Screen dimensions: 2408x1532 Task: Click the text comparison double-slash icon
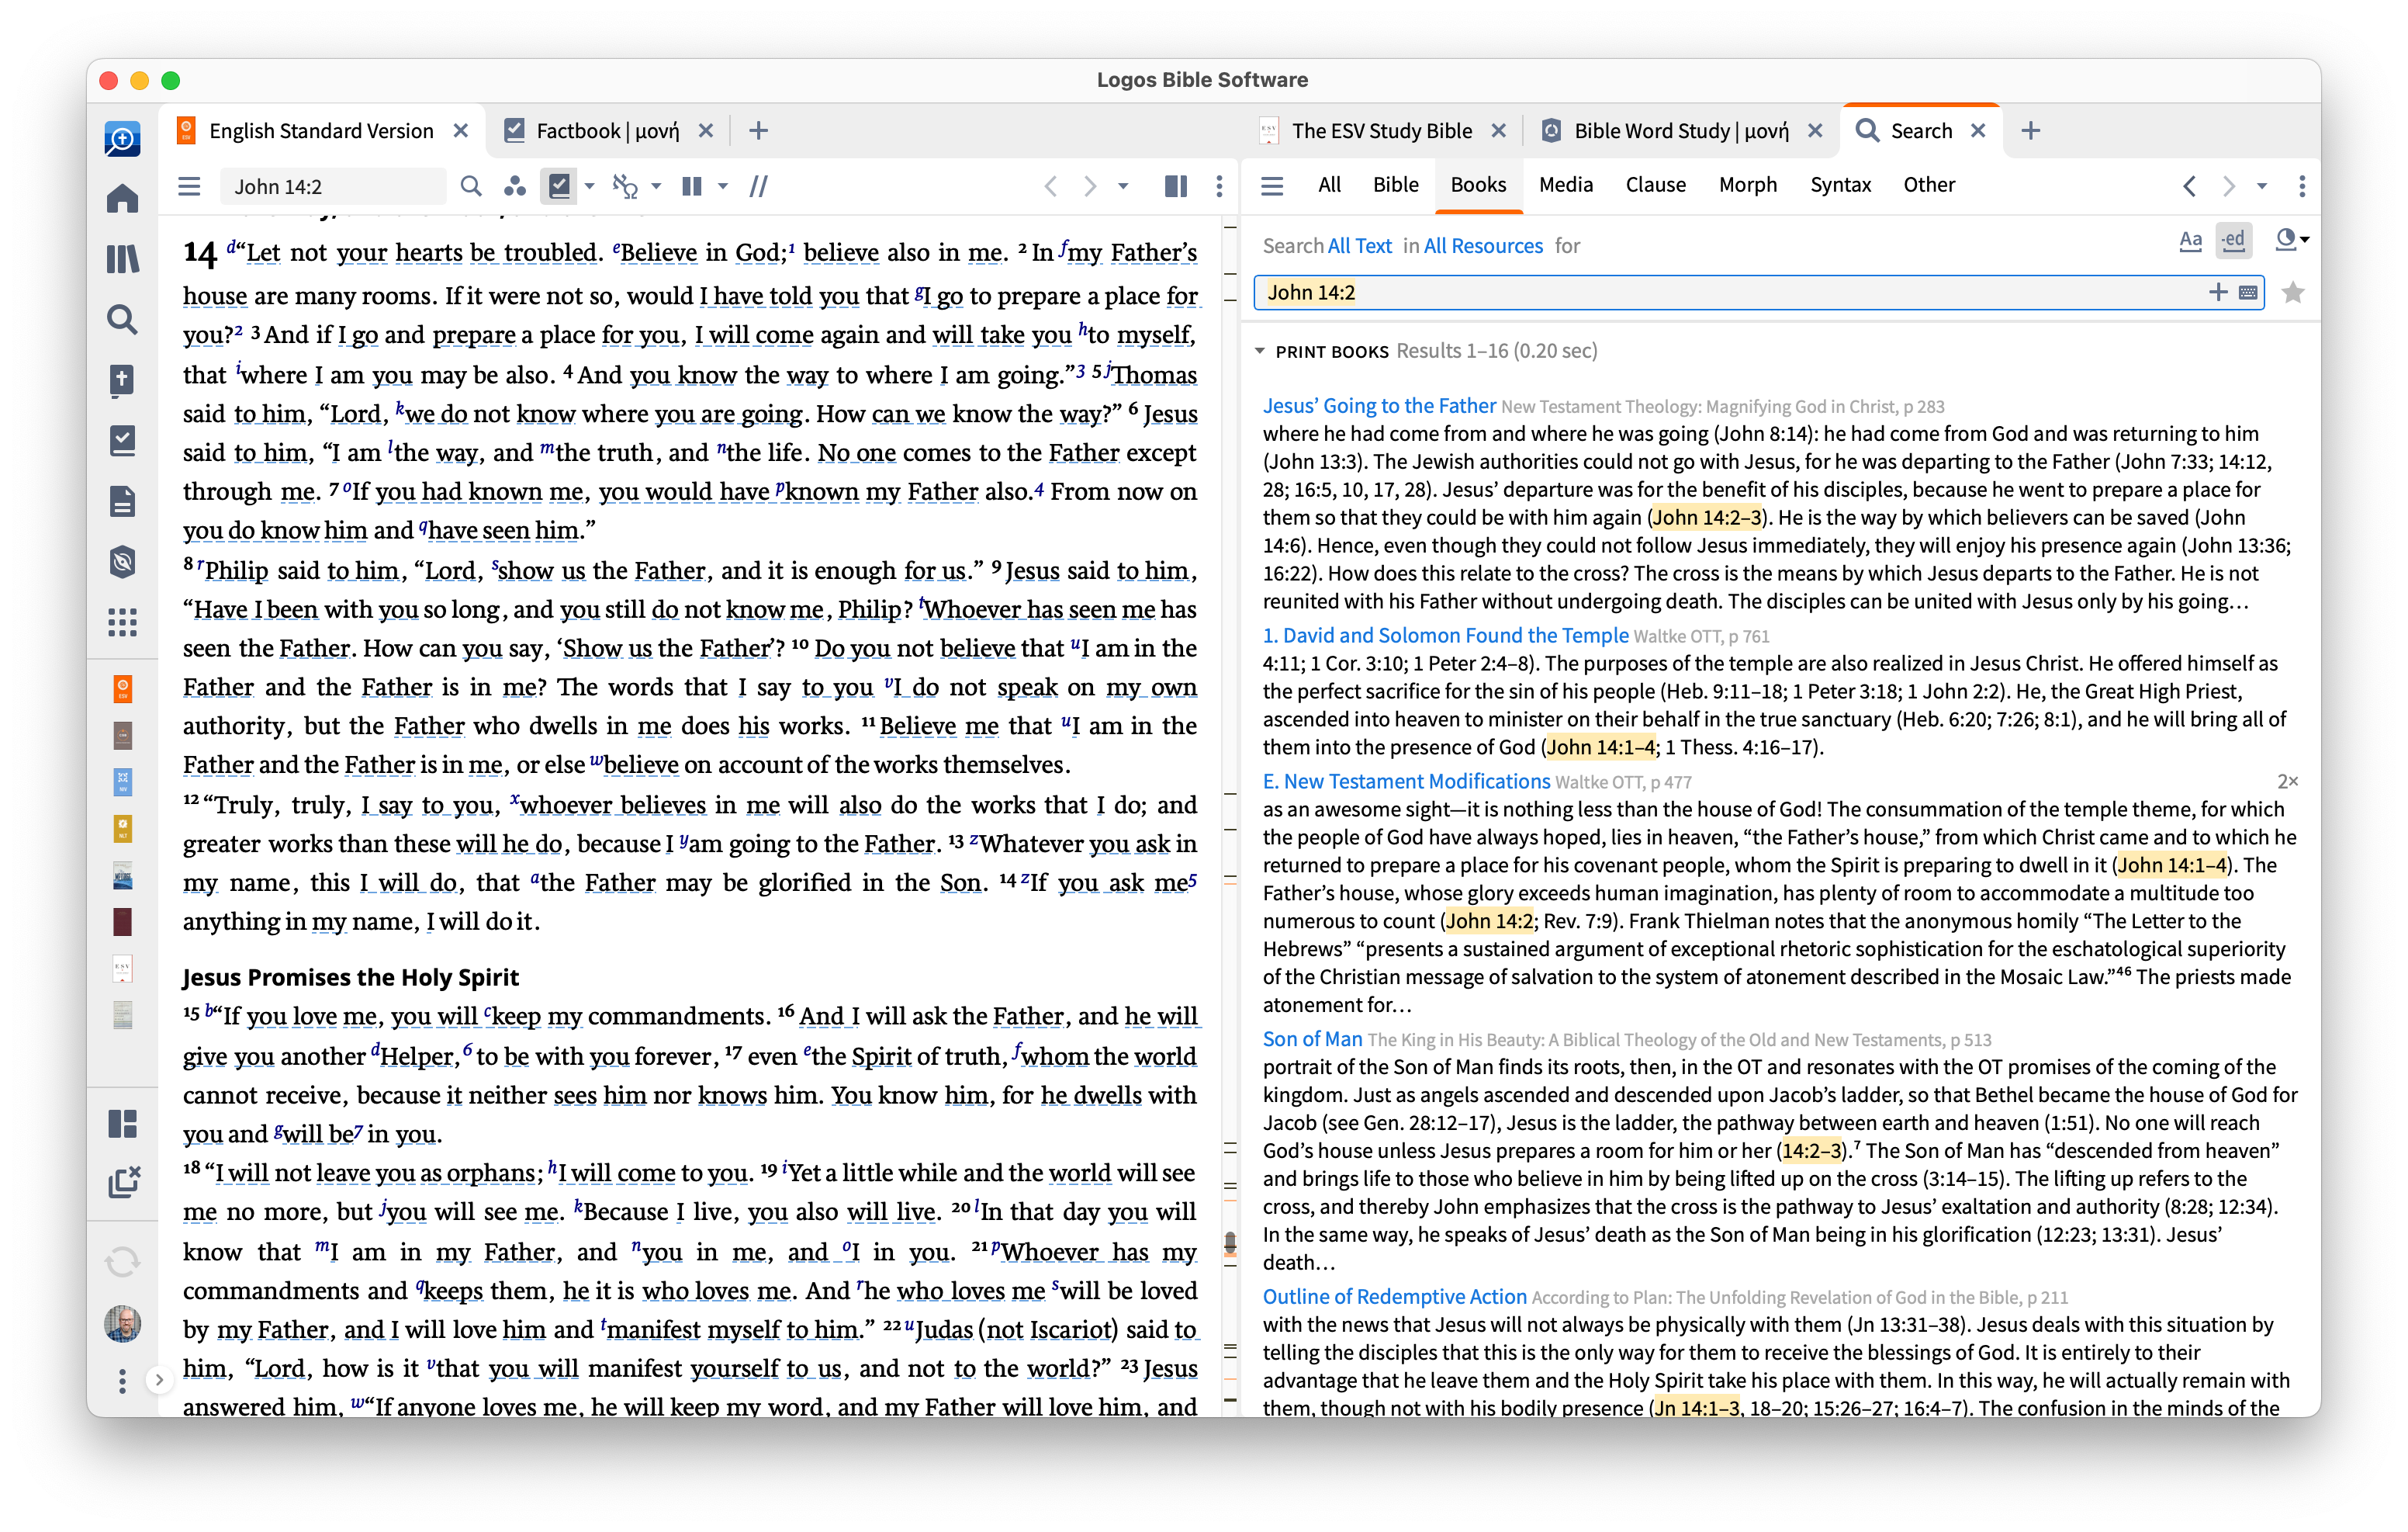759,186
